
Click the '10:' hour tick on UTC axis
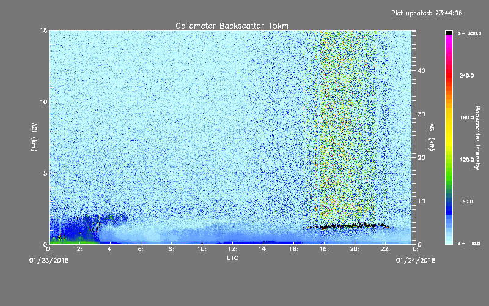[x=202, y=249]
